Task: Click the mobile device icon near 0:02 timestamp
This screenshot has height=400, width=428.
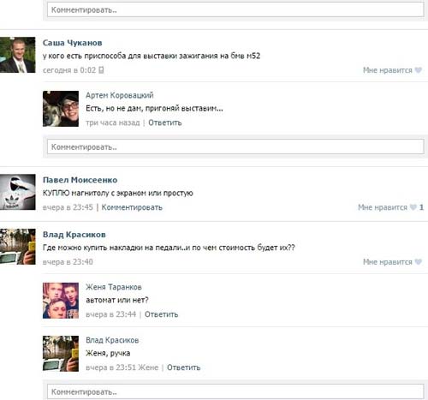Action: pyautogui.click(x=101, y=70)
